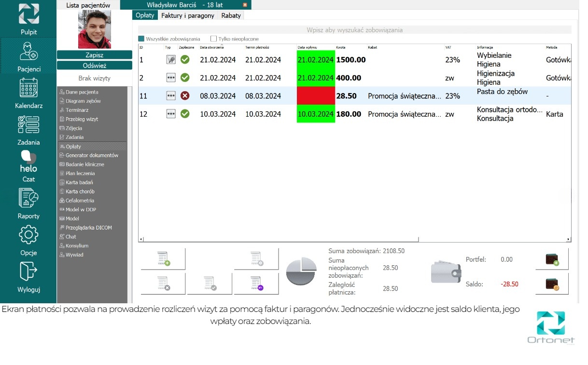Switch to the Faktury i paragony tab

[x=188, y=15]
